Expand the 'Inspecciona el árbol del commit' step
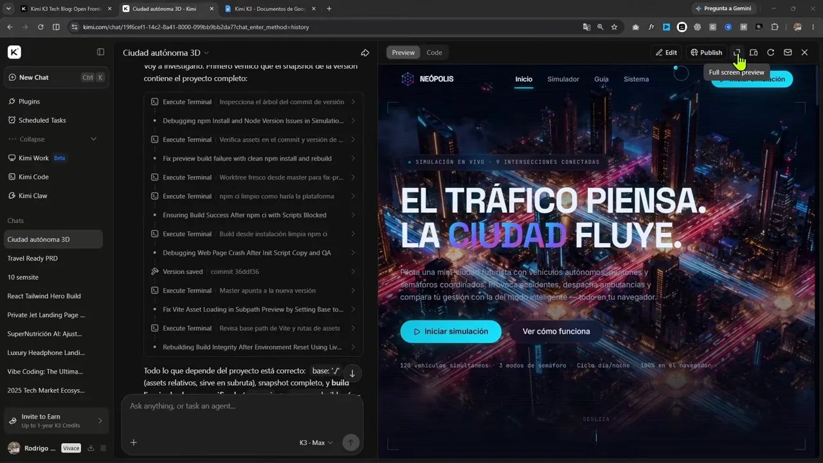 point(253,102)
